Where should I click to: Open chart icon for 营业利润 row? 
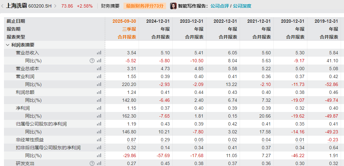point(99,76)
